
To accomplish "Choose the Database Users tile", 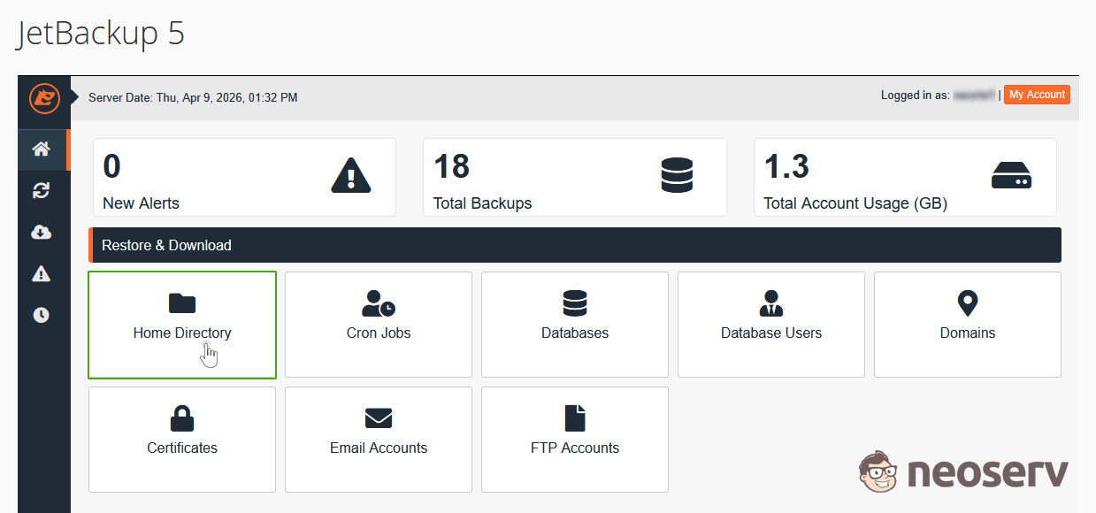I will [x=771, y=325].
